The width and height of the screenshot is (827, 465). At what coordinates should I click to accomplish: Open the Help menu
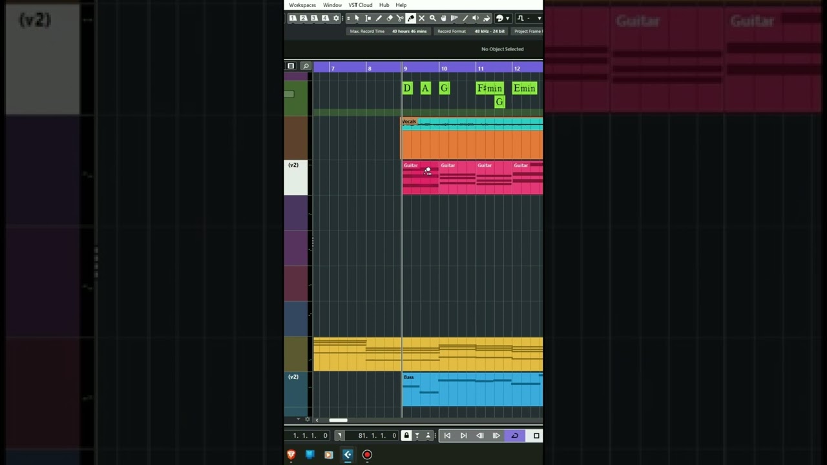pos(401,5)
